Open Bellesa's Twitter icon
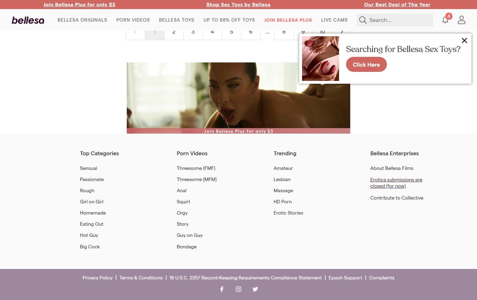 click(255, 289)
